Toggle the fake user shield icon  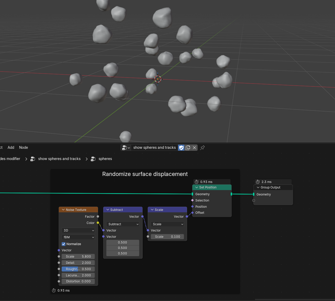(181, 148)
